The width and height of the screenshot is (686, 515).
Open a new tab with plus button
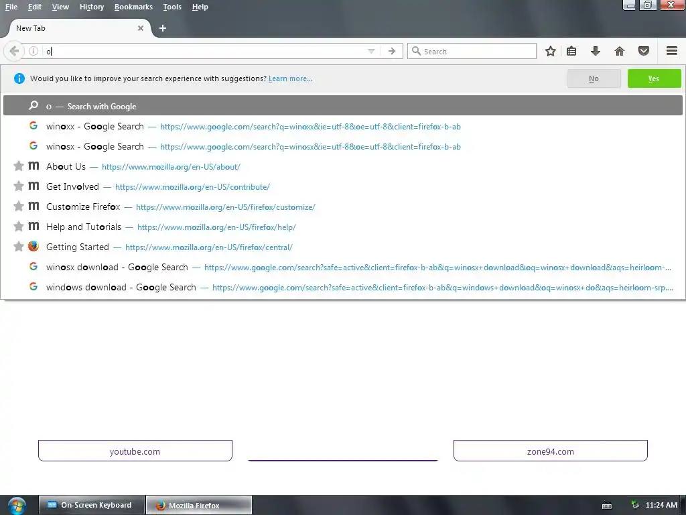click(163, 28)
